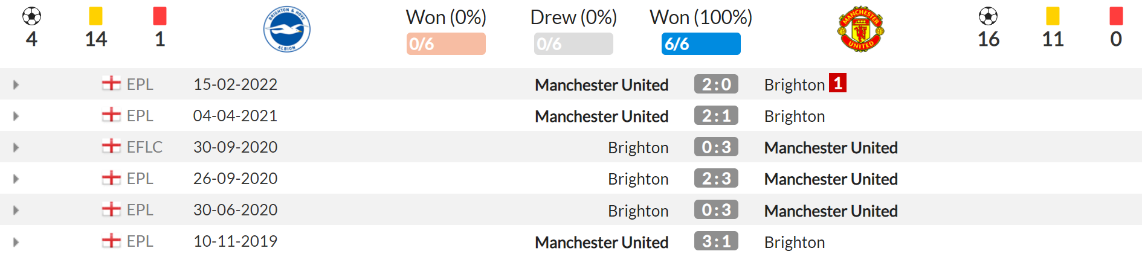The width and height of the screenshot is (1142, 257).
Task: Click the Brighton & Hove Albion club crest
Action: (286, 30)
